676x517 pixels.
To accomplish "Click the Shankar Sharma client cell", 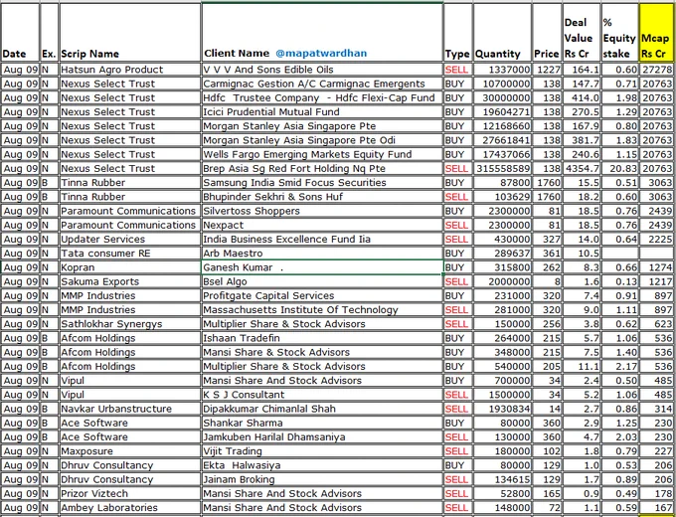I will [x=322, y=423].
